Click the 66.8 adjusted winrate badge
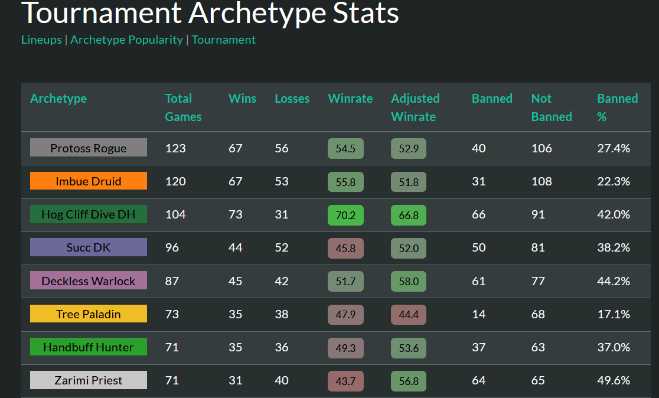The image size is (659, 398). click(409, 215)
